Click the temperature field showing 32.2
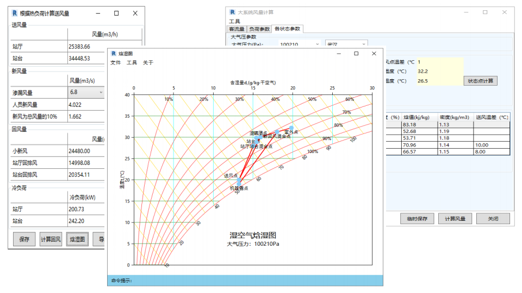Image resolution: width=522 pixels, height=293 pixels. tap(440, 71)
